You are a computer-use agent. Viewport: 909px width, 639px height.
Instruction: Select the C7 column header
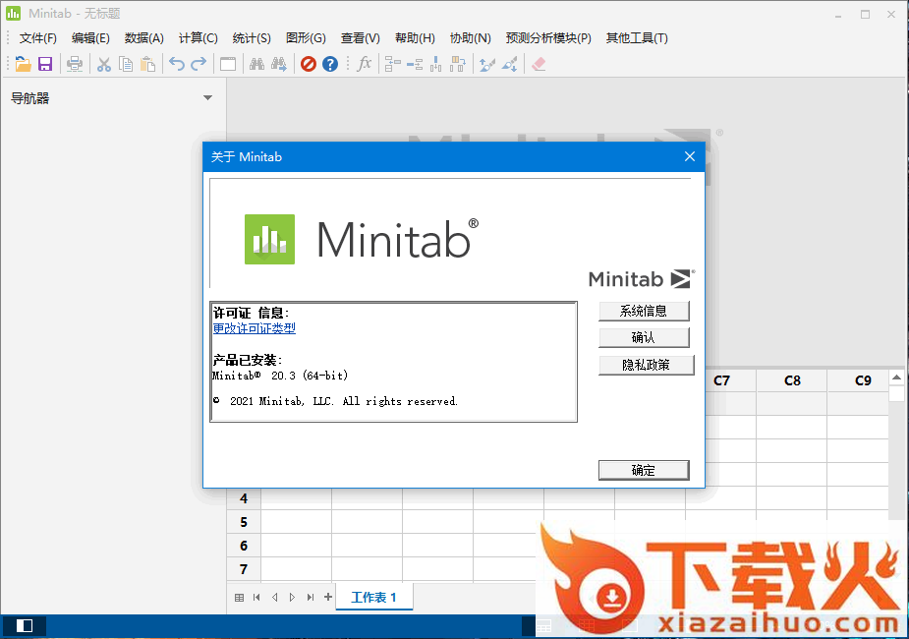tap(721, 380)
